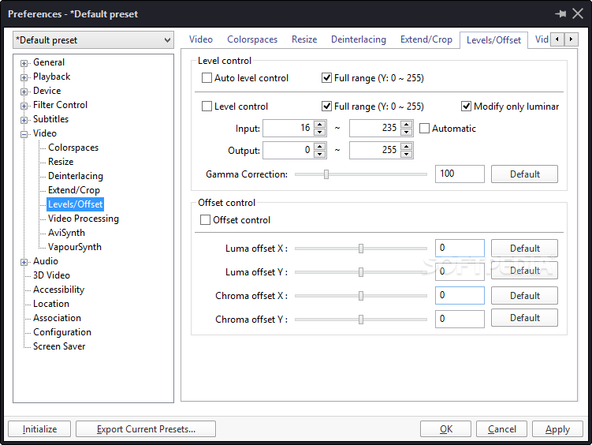Click the Luma offset X slider handle
Image resolution: width=592 pixels, height=445 pixels.
tap(361, 249)
